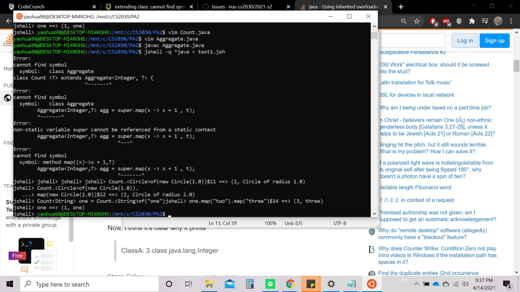Screen dimensions: 520x292
Task: Open the browser Extensions puzzle-piece icon
Action: coord(472,21)
